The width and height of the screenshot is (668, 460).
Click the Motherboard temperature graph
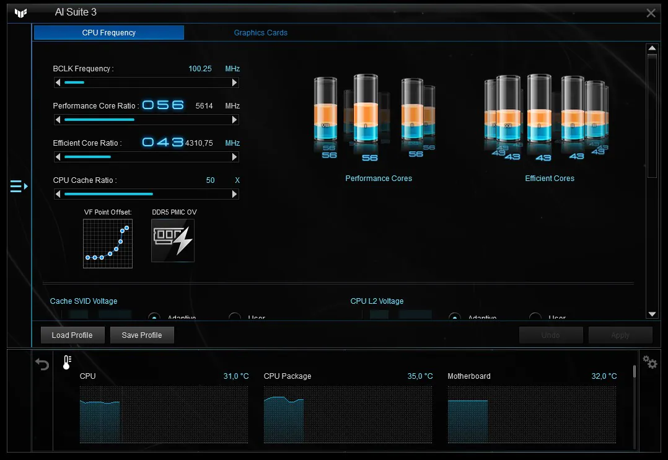532,415
